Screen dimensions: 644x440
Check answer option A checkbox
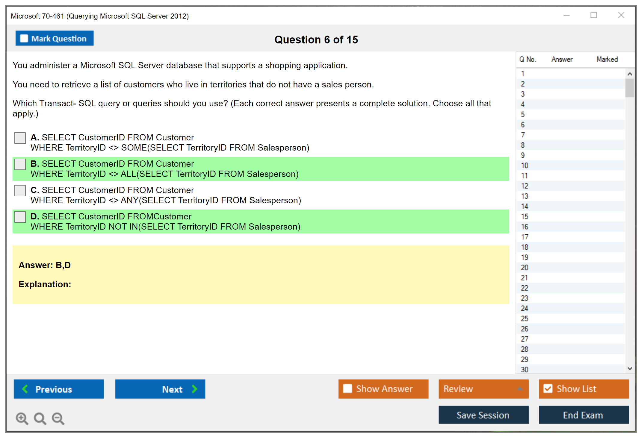(x=20, y=138)
